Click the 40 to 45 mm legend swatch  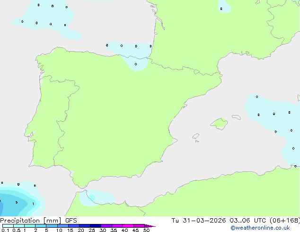[x=128, y=226]
